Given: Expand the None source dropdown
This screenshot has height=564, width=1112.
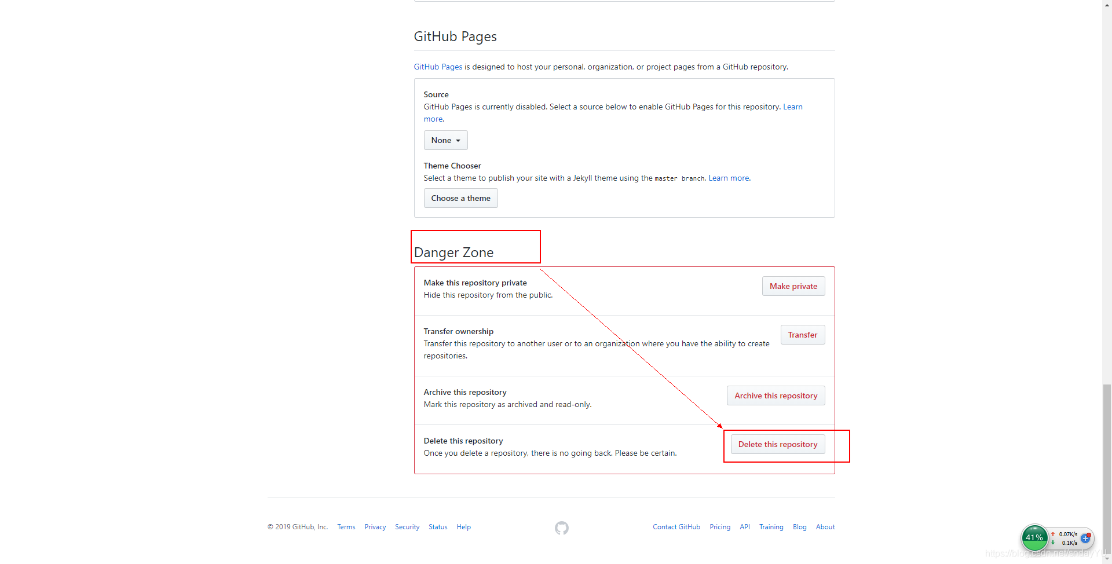Looking at the screenshot, I should 445,140.
